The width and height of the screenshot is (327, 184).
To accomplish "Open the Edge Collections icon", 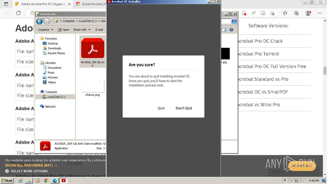I will tap(296, 13).
